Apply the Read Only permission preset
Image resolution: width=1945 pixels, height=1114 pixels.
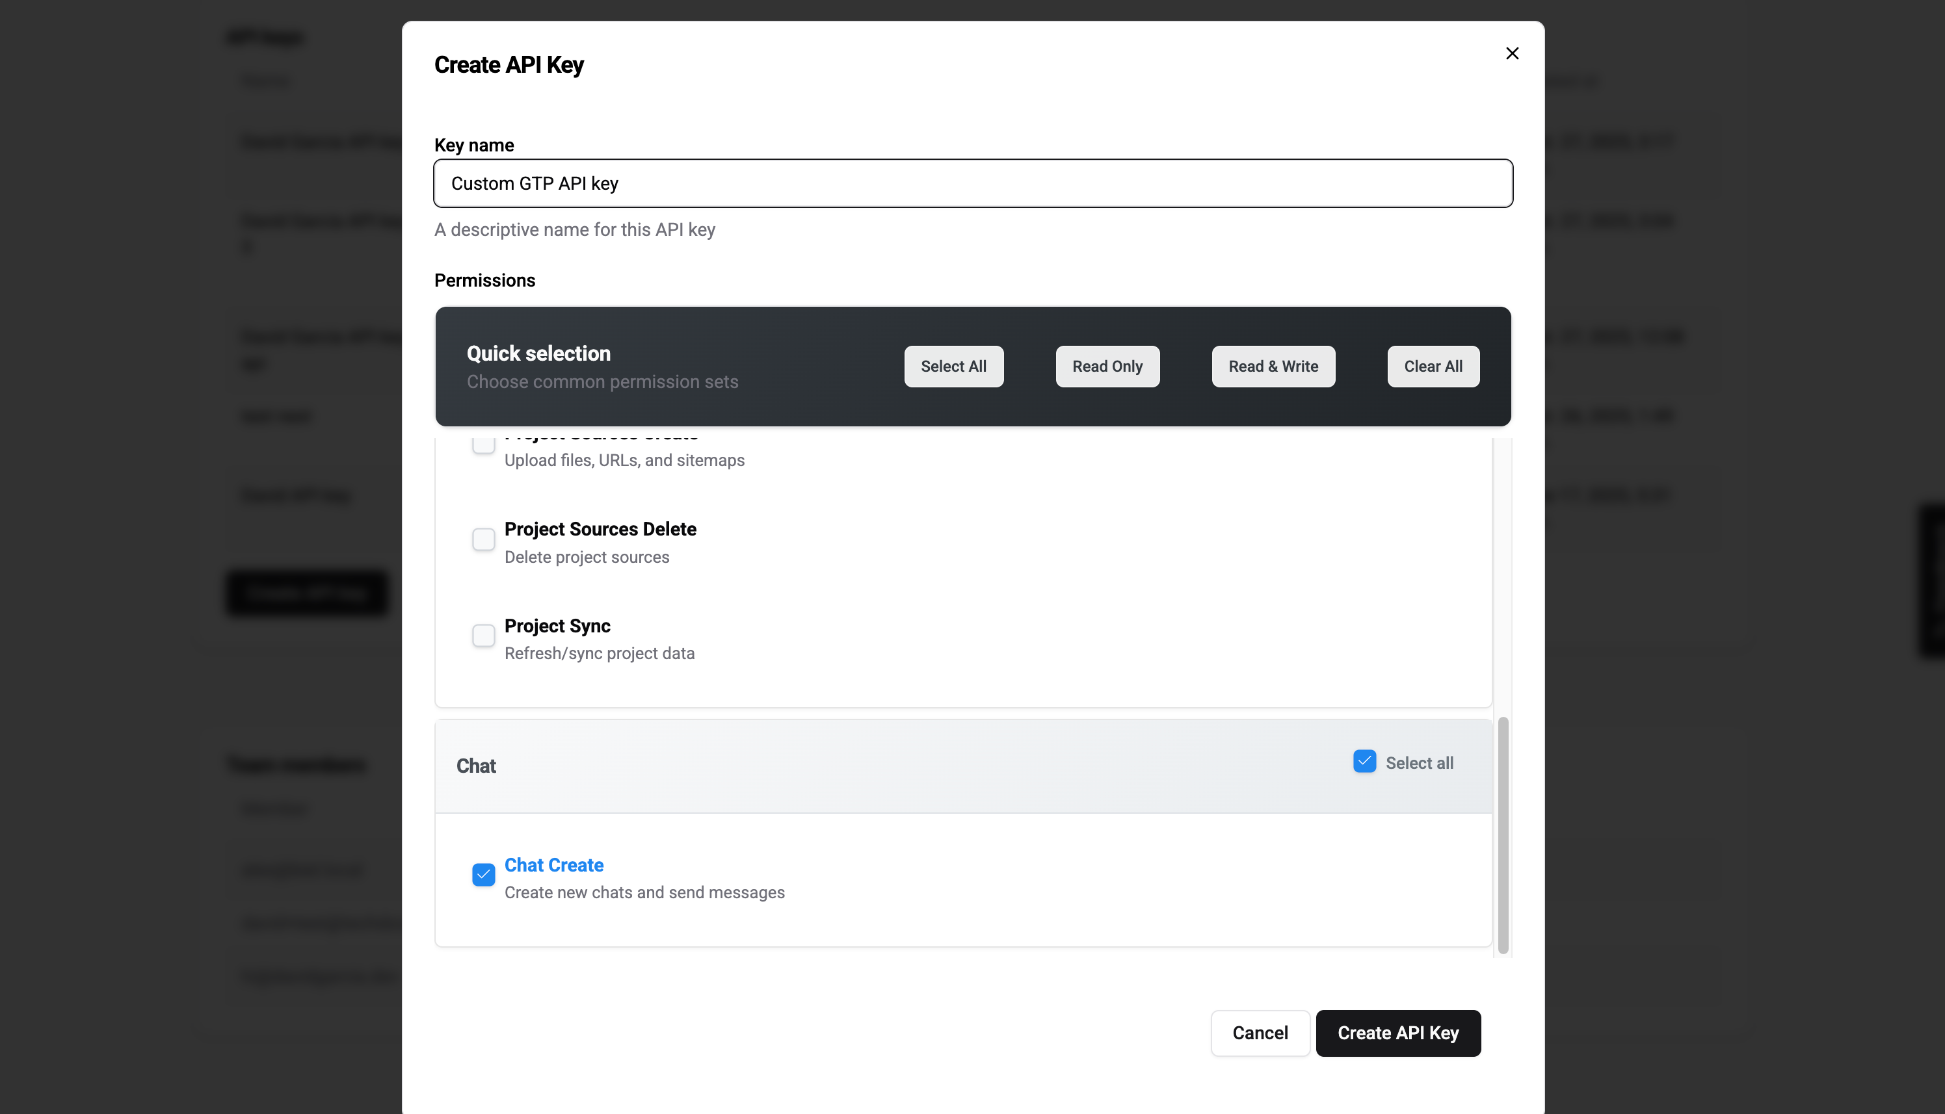(x=1107, y=366)
